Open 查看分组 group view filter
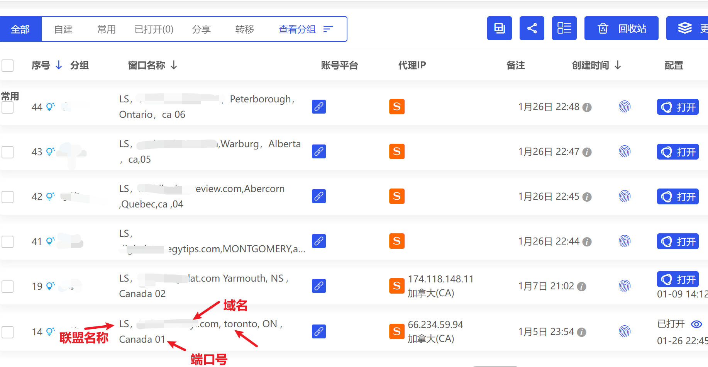708x367 pixels. 305,29
